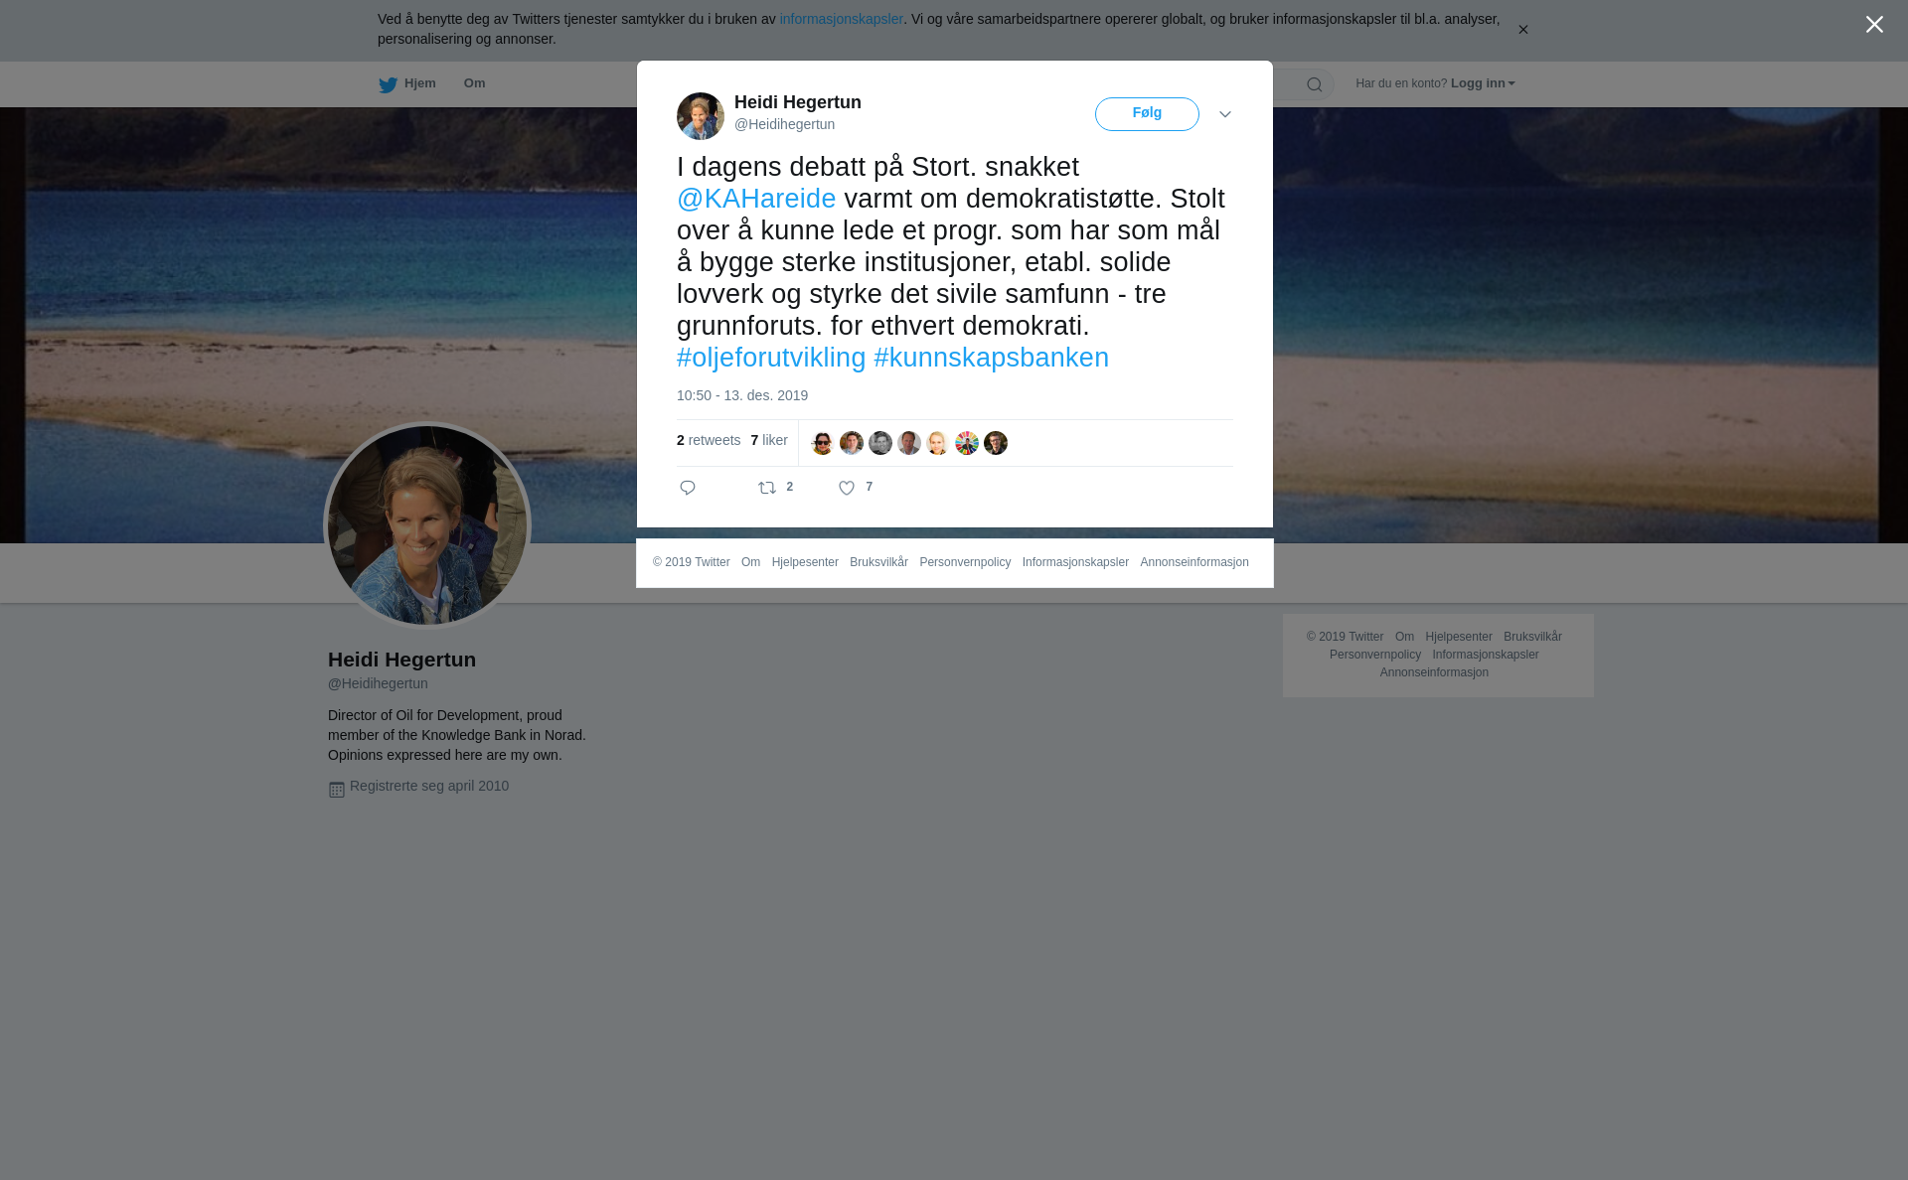This screenshot has width=1908, height=1180.
Task: Click the reply speech bubble icon
Action: [688, 488]
